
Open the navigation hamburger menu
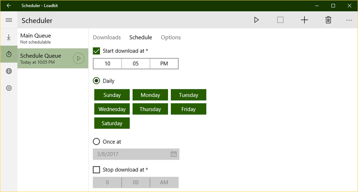tap(9, 20)
